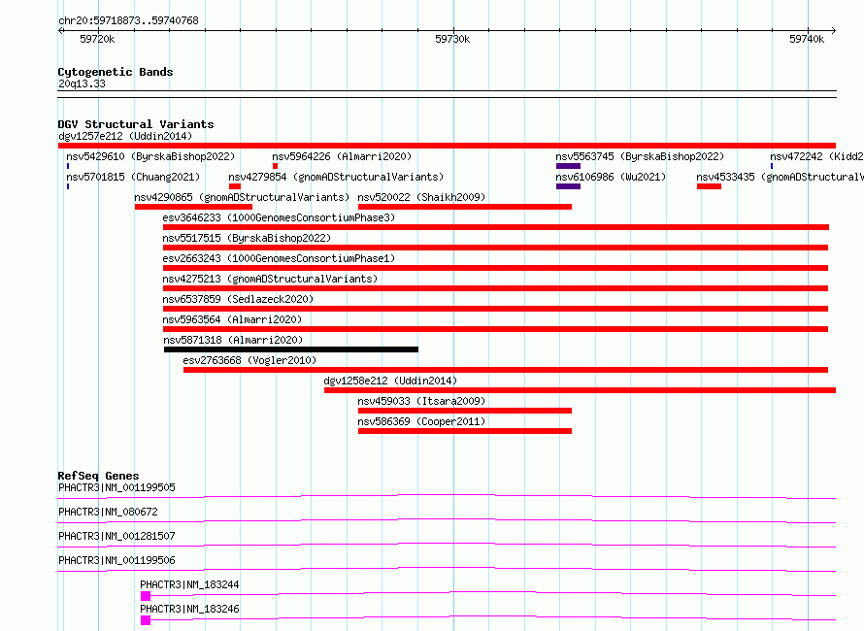Click the red bar under nsv586369
The width and height of the screenshot is (864, 631).
464,431
